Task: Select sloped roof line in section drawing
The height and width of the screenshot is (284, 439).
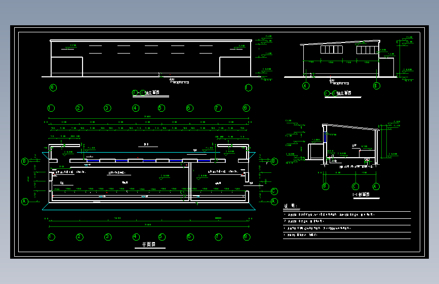Action: [351, 127]
